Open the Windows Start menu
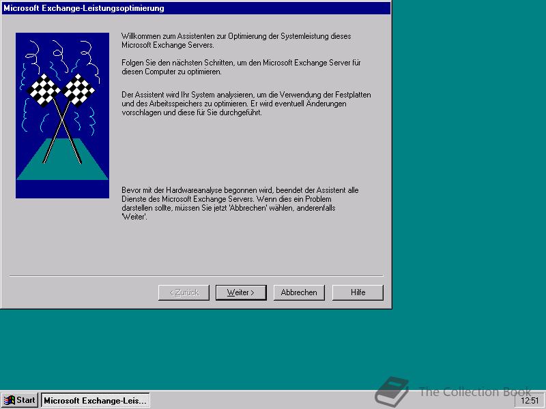The width and height of the screenshot is (546, 409). [x=20, y=400]
